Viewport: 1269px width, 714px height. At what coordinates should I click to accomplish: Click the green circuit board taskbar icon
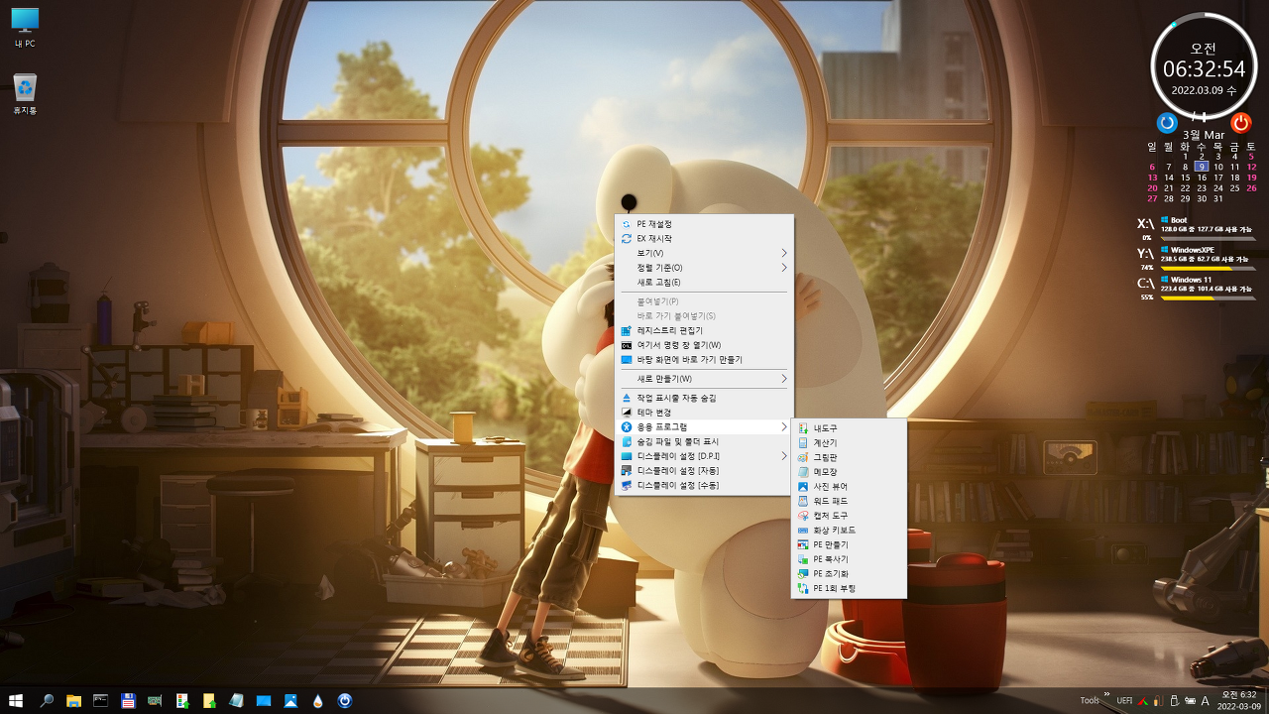click(x=155, y=700)
